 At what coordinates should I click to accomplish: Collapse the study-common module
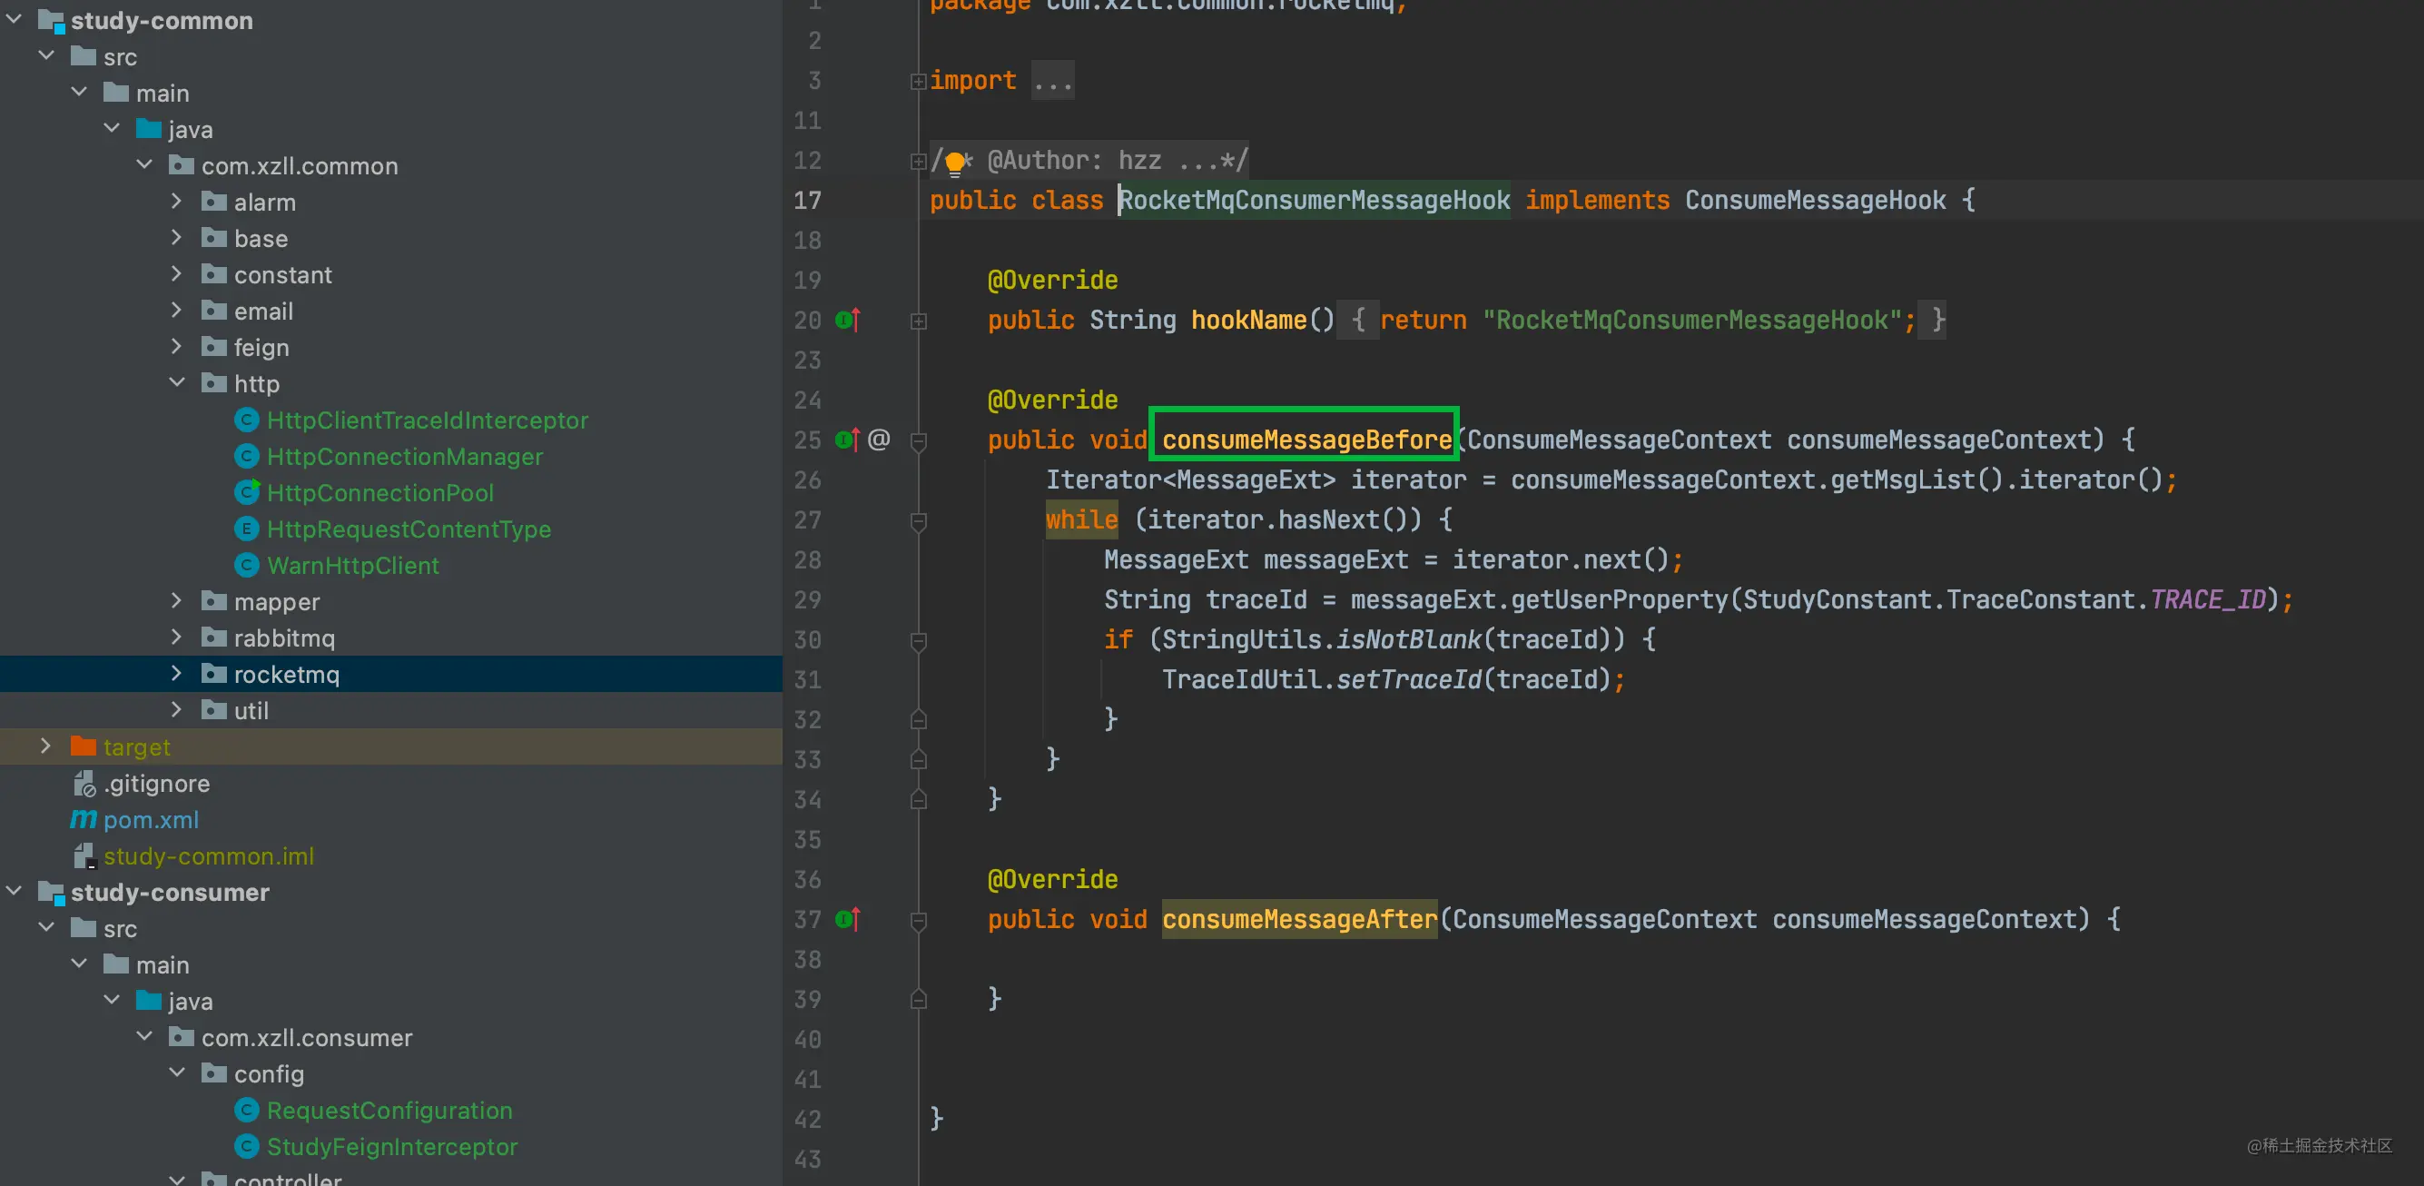15,19
